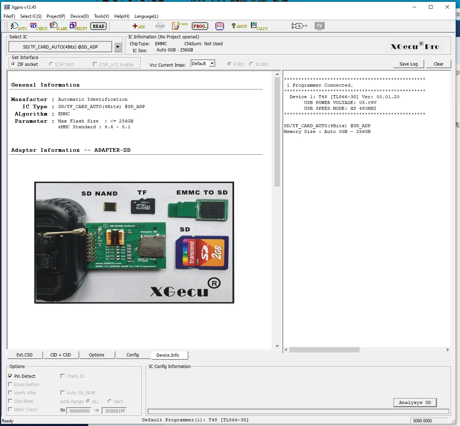Click the TV toolbar icon
The image size is (460, 426).
[319, 26]
